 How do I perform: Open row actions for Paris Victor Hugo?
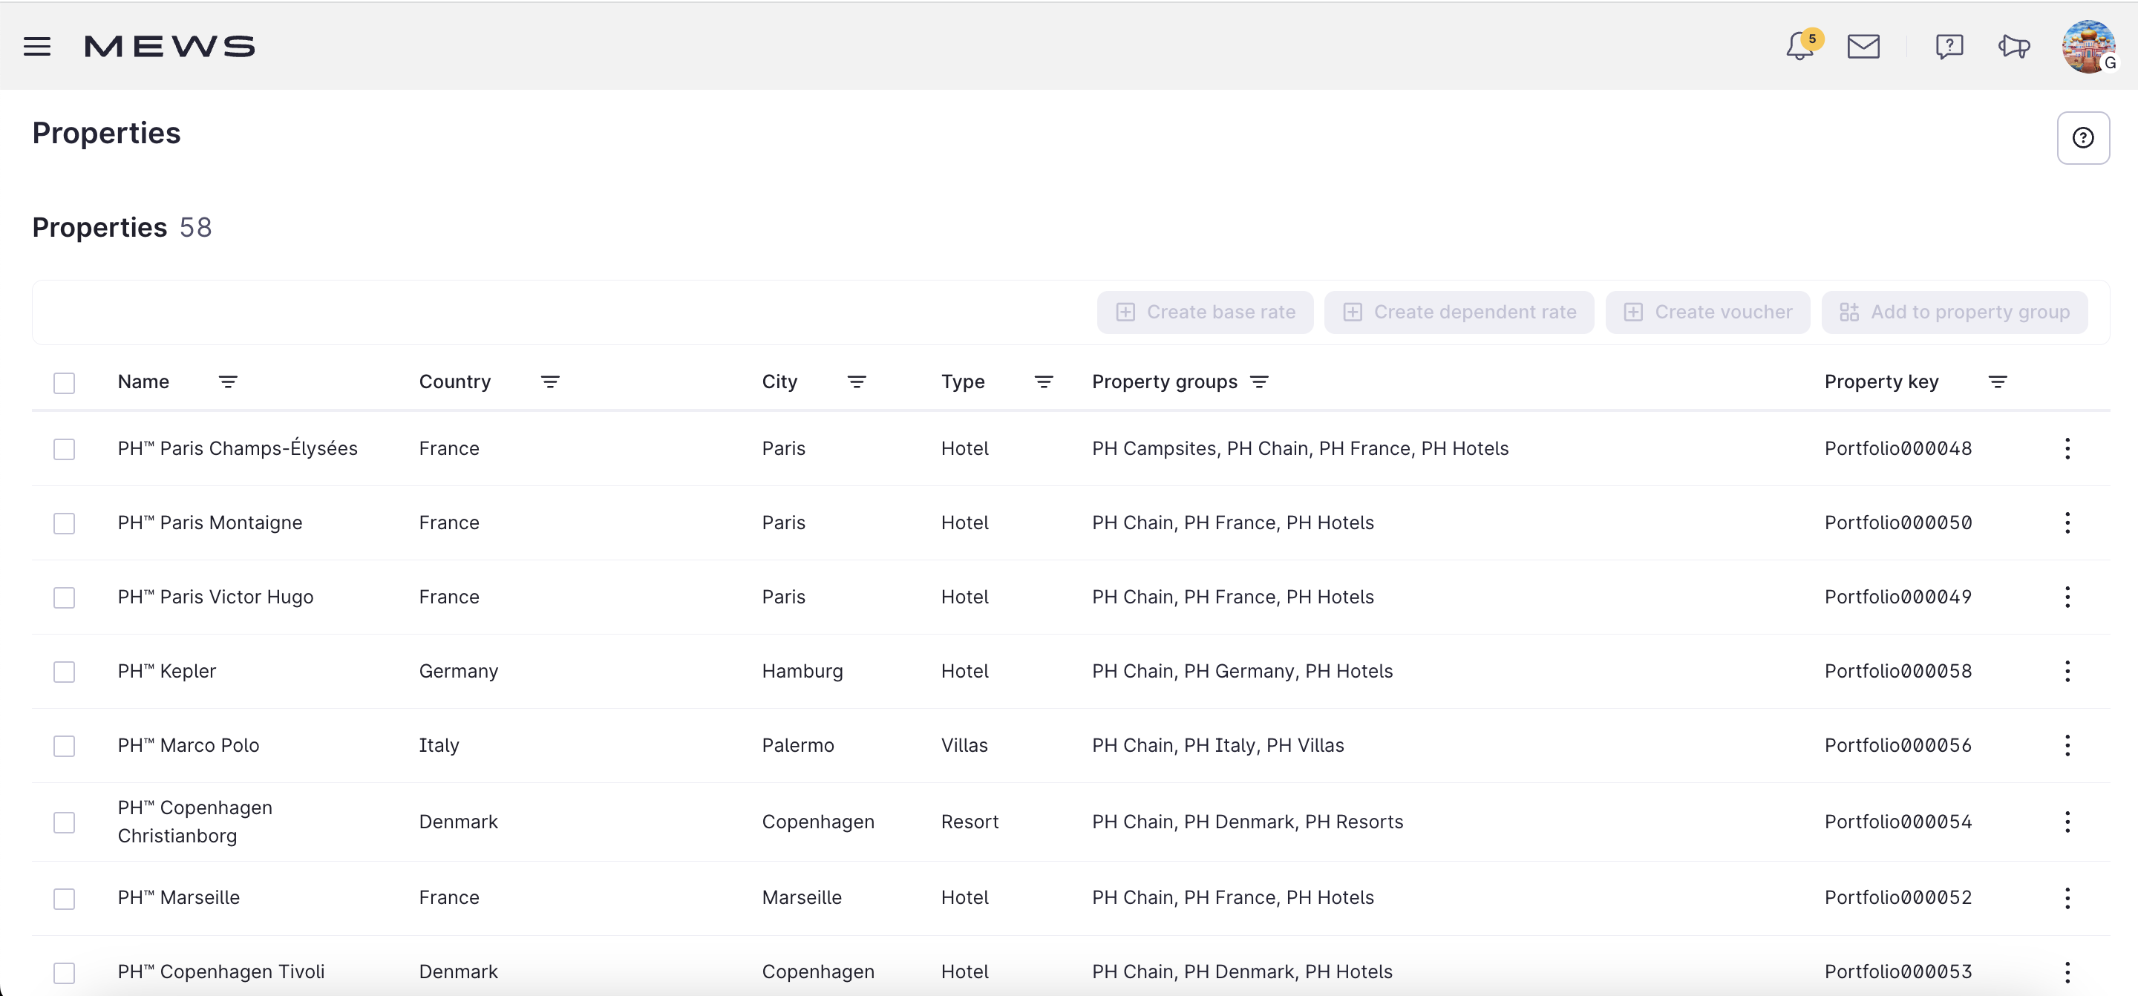pos(2067,597)
